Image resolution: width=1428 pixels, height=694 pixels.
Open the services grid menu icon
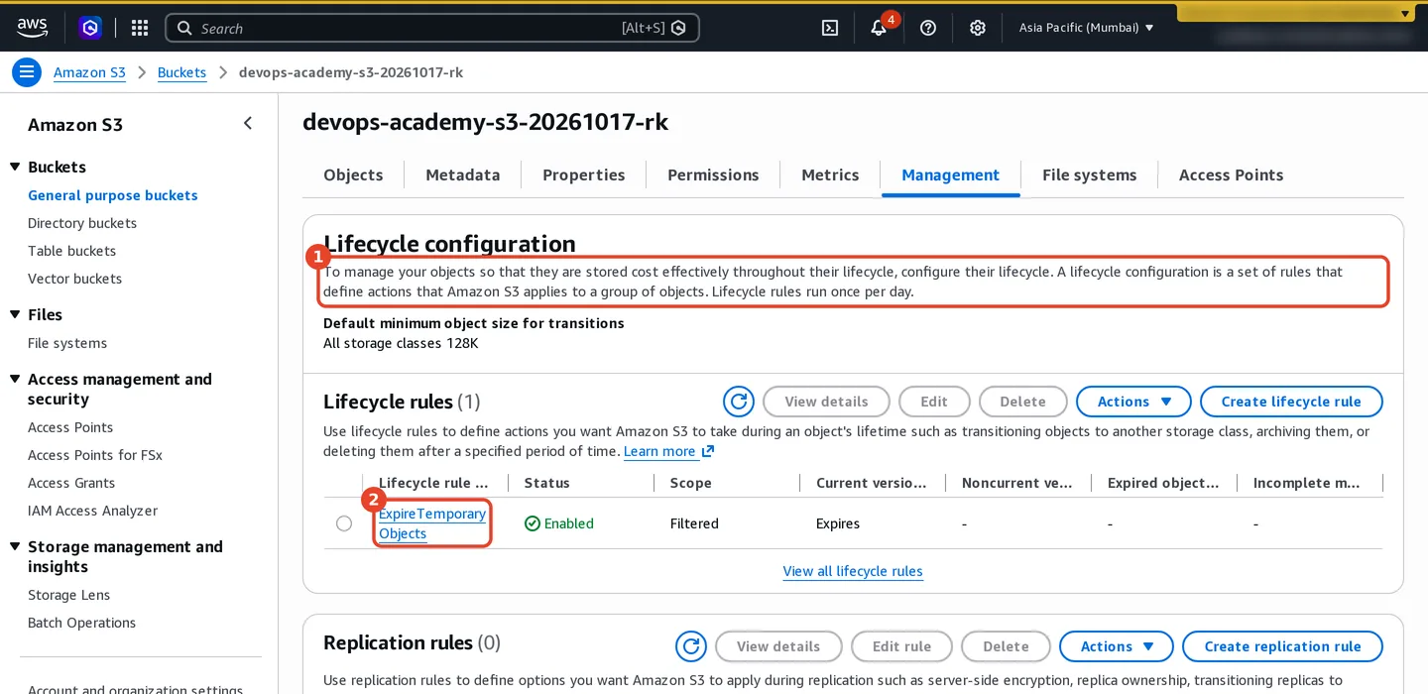(140, 28)
